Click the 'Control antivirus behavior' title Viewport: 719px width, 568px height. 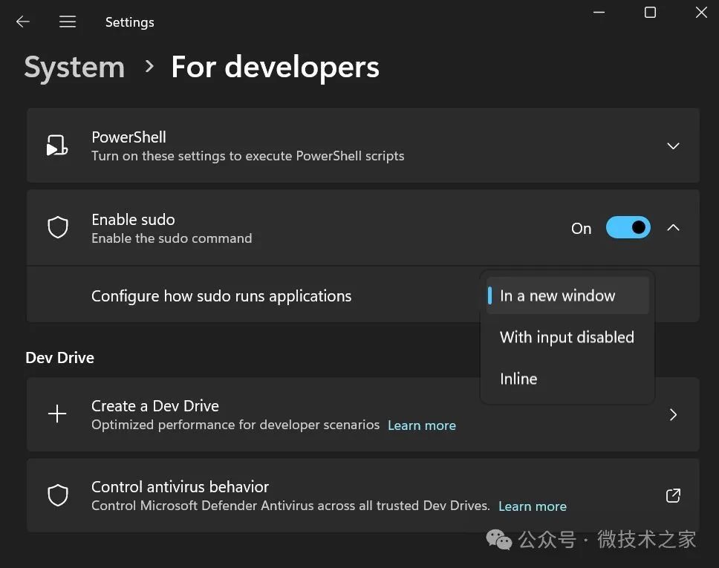point(180,486)
